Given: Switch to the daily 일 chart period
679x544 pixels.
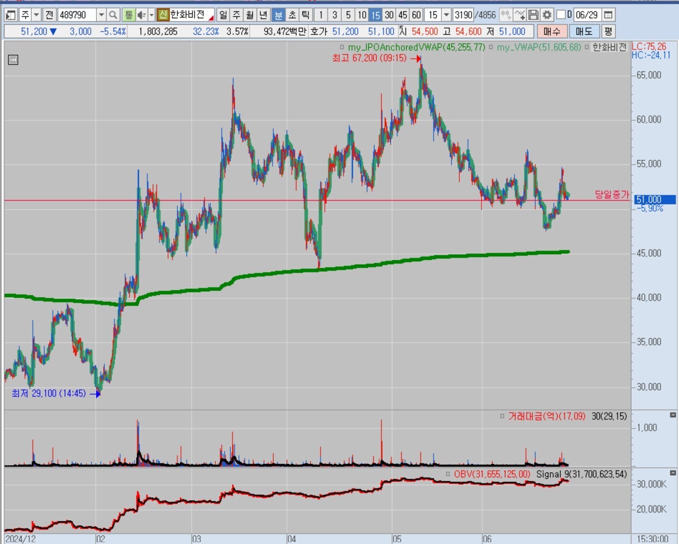Looking at the screenshot, I should coord(223,15).
